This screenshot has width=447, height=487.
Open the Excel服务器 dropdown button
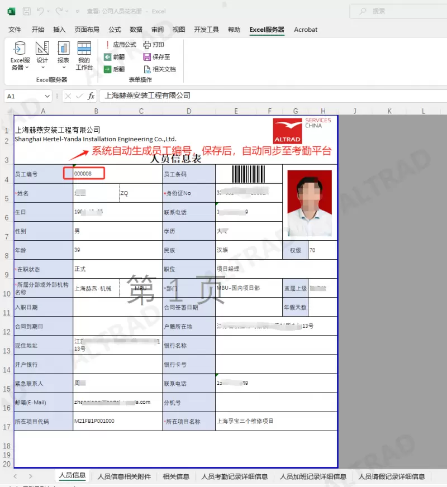[x=20, y=56]
